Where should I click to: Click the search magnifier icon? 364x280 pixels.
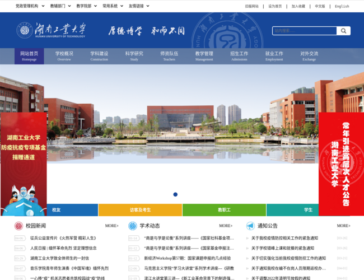click(x=343, y=31)
